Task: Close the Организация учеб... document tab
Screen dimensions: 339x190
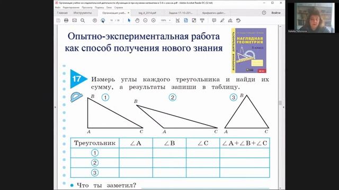Action: (128, 13)
